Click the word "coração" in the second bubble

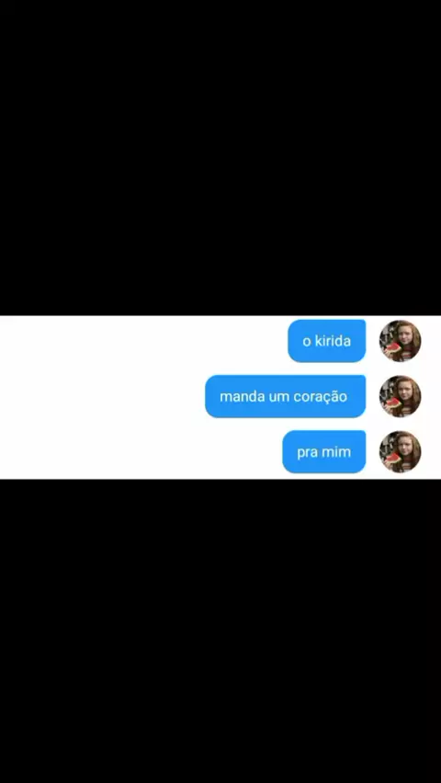(323, 397)
